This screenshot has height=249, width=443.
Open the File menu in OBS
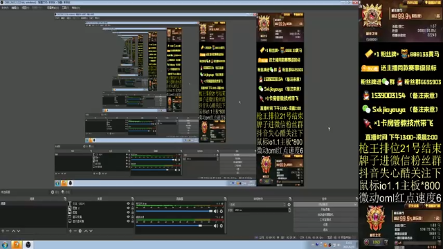click(x=5, y=8)
